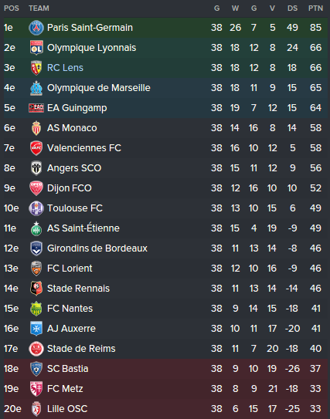The height and width of the screenshot is (419, 330).
Task: Click the Toulouse FC purple badge
Action: point(36,208)
